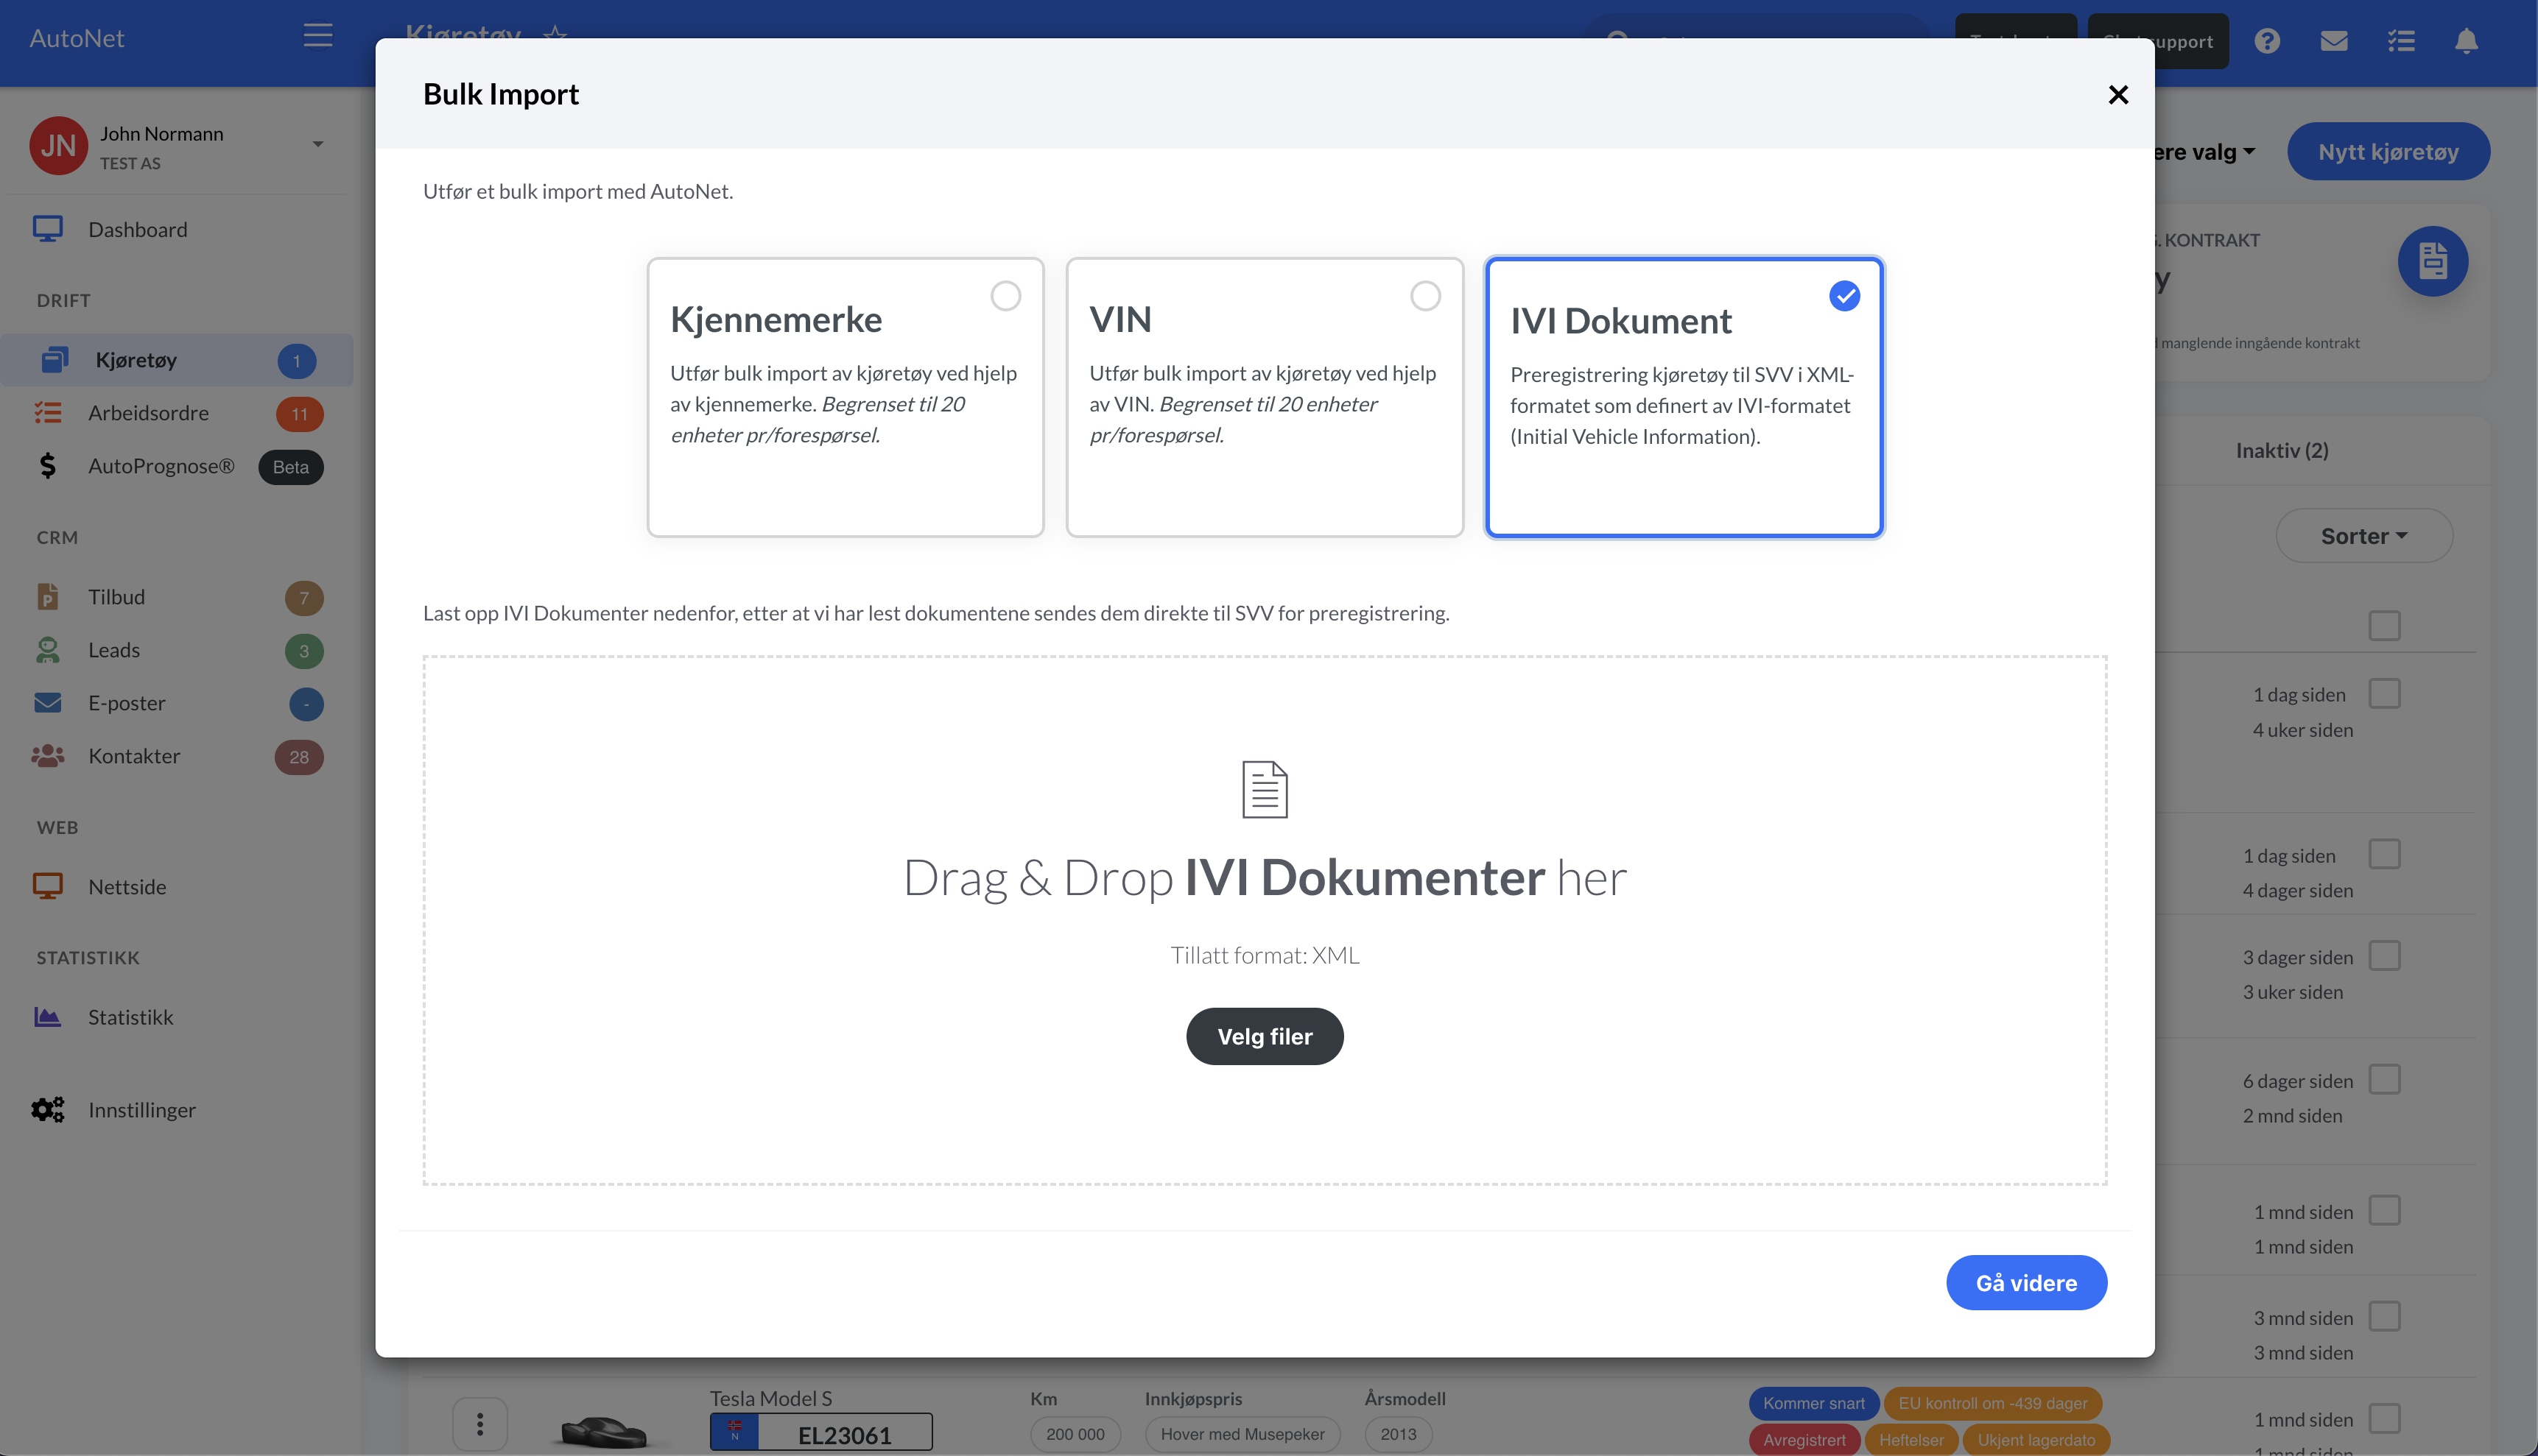Click the Kommer snart tag
This screenshot has width=2538, height=1456.
pos(1814,1403)
